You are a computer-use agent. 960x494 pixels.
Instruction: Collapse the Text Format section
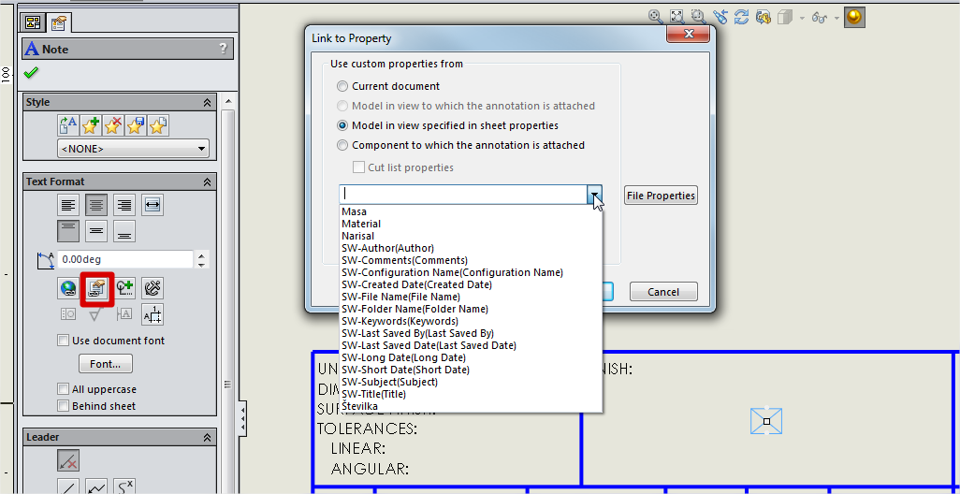tap(207, 182)
